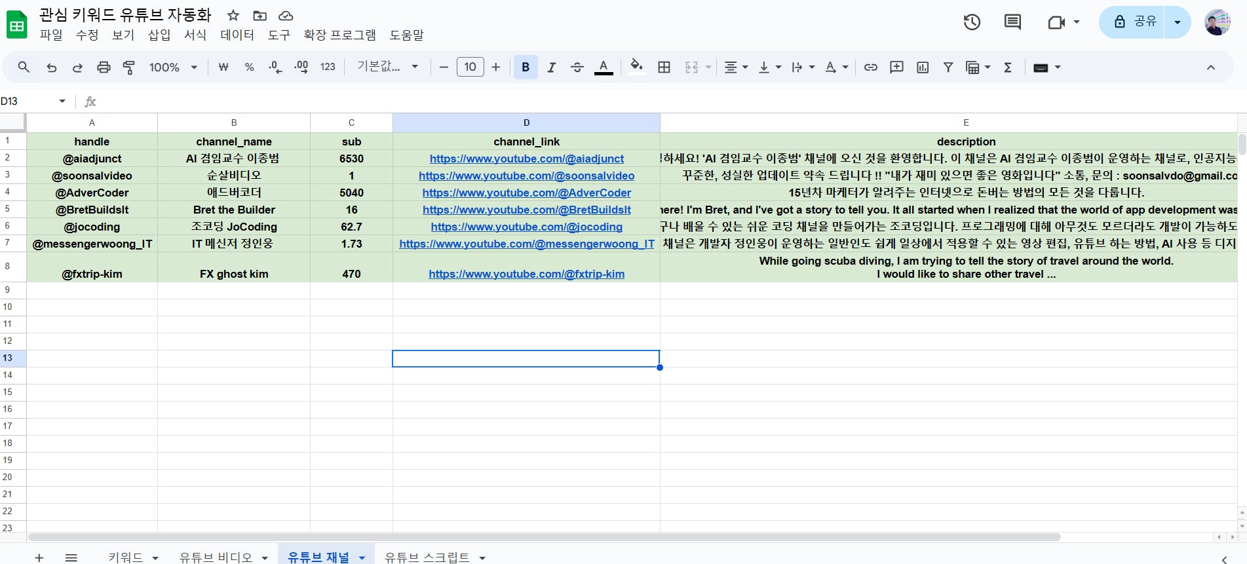Click the font size input field
Screen dimensions: 1247x564
(470, 67)
